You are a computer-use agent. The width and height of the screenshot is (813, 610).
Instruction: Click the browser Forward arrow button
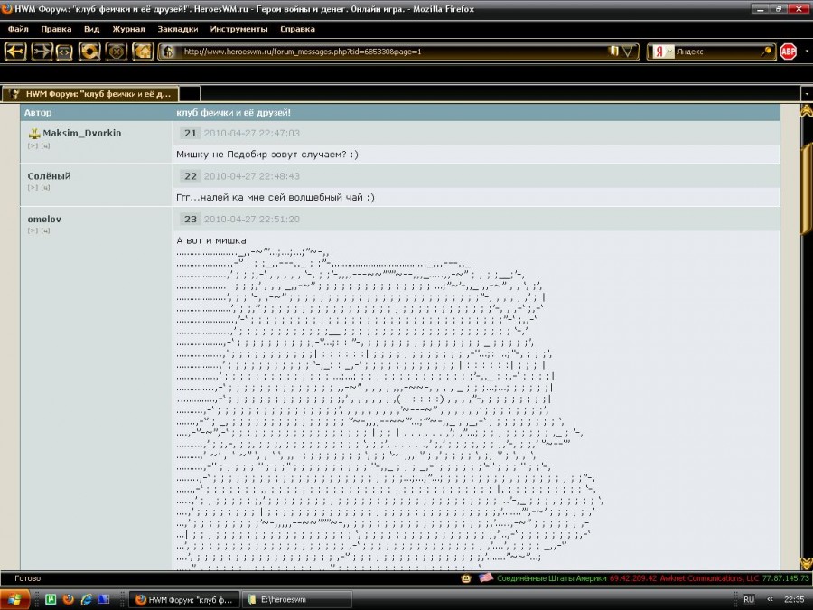[42, 52]
